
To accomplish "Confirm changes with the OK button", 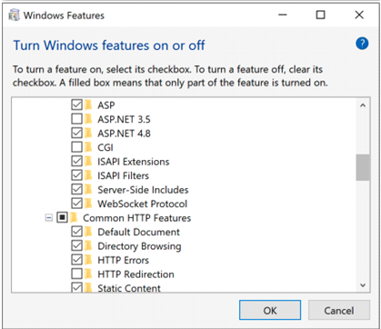I will pyautogui.click(x=270, y=310).
